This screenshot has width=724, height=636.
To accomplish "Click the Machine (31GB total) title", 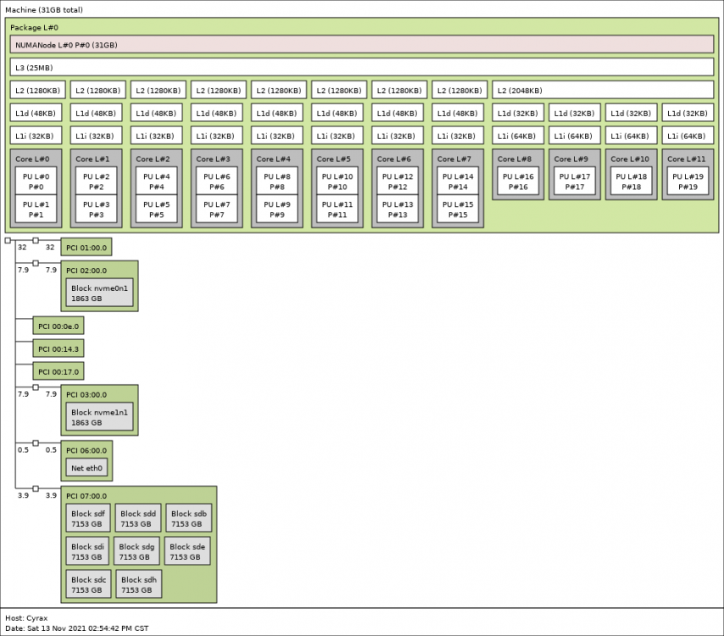I will [44, 9].
